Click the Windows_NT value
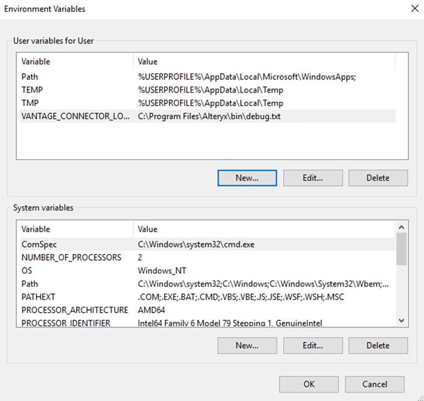This screenshot has width=424, height=401. [162, 271]
